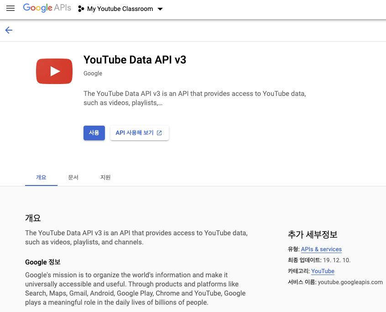Click the 추가 세부정보 heading
This screenshot has height=312, width=386.
click(x=313, y=234)
